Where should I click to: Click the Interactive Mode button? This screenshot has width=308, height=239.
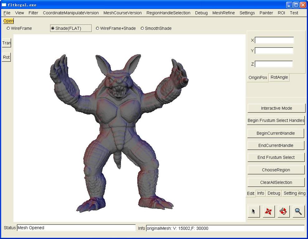point(277,108)
